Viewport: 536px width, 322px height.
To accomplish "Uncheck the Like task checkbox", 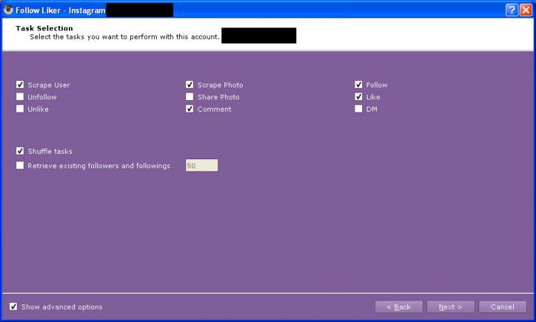I will [x=358, y=97].
